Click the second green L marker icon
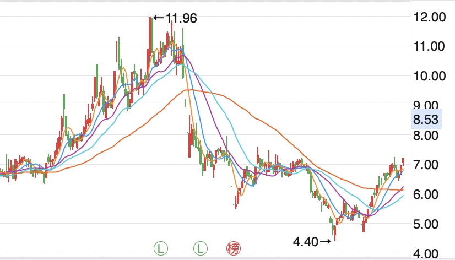Screen dimensions: 455x260 click(201, 248)
